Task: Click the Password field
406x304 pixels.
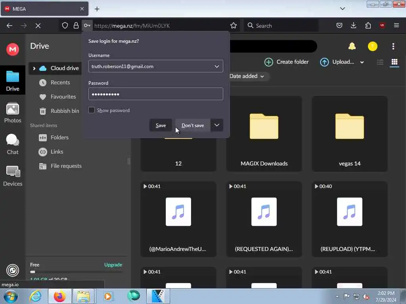Action: click(155, 94)
